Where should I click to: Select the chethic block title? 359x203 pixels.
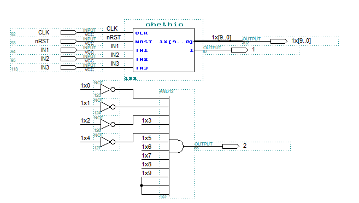click(x=164, y=25)
